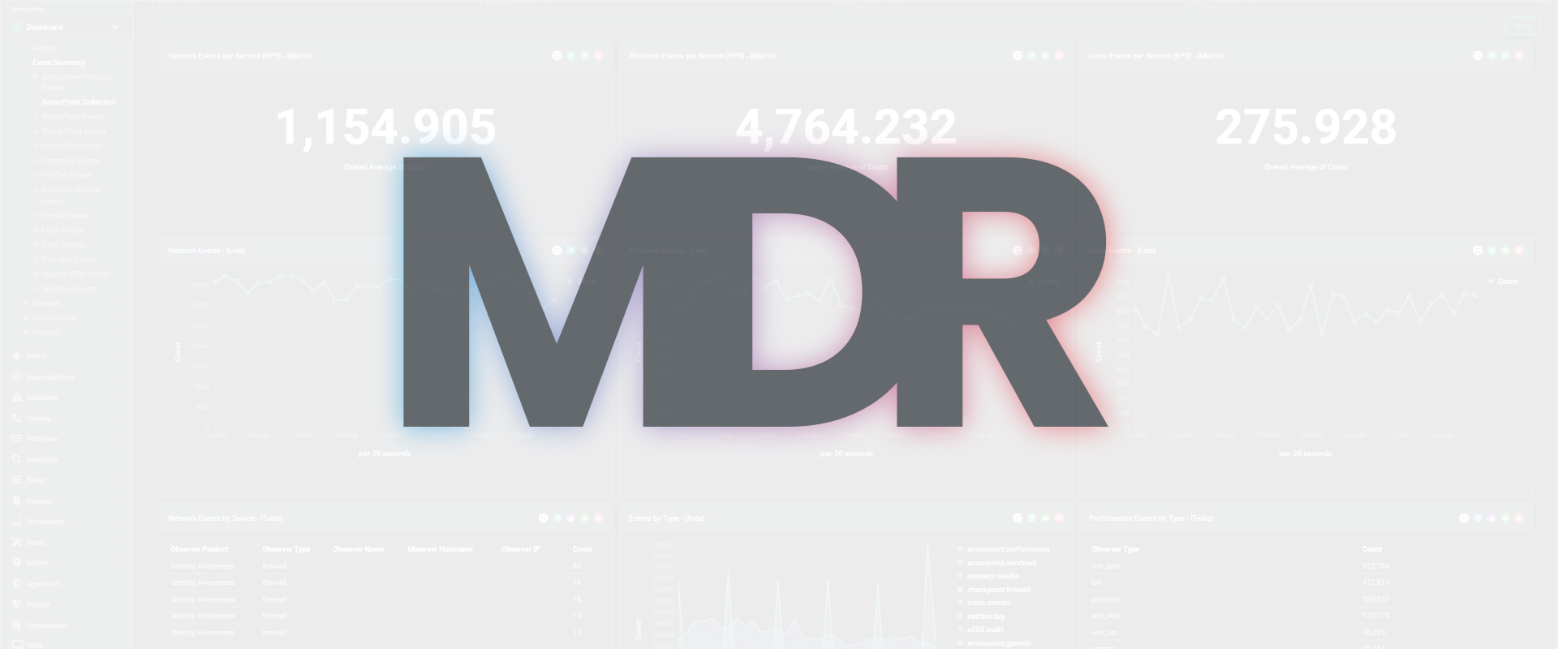The height and width of the screenshot is (649, 1558).
Task: Click the 1,154.905 network EPS metric value
Action: pyautogui.click(x=386, y=127)
